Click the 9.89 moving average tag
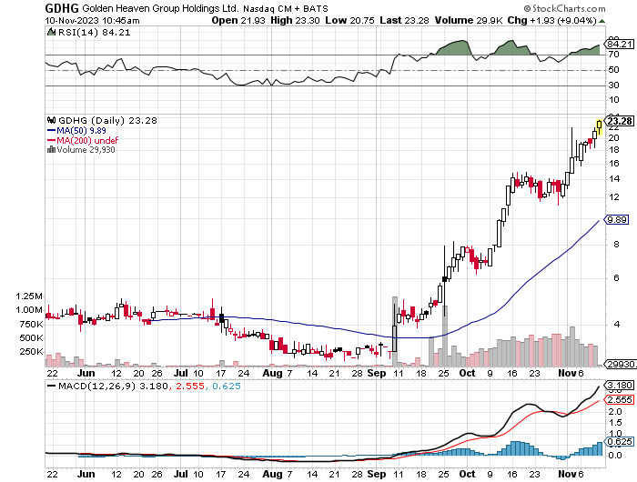 tap(617, 220)
